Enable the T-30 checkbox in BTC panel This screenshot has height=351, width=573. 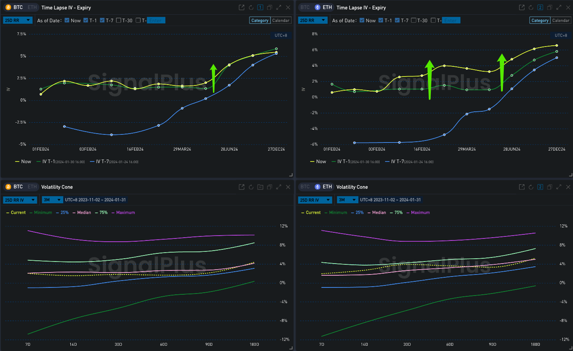click(119, 21)
